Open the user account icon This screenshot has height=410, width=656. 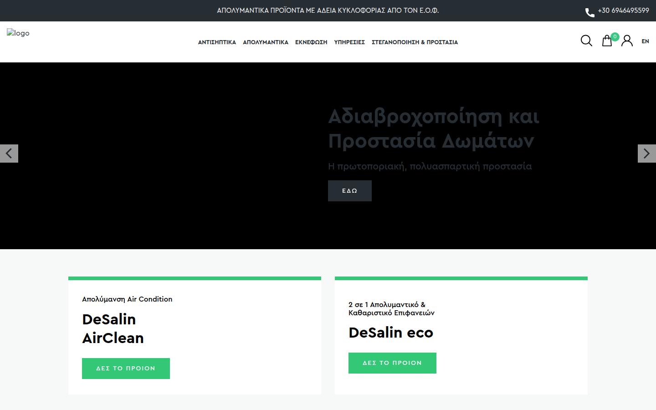click(627, 41)
